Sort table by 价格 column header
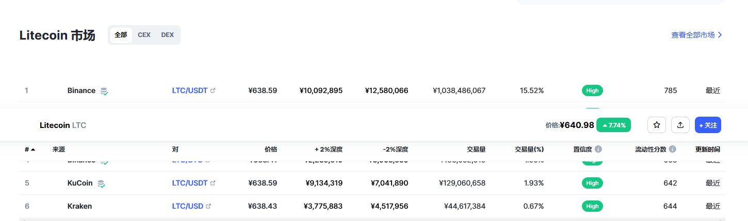 click(x=270, y=150)
